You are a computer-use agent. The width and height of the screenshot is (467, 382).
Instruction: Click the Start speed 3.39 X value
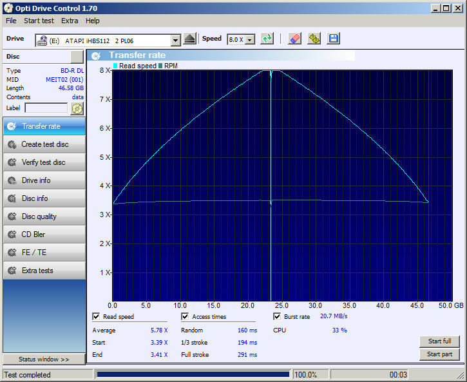coord(159,343)
